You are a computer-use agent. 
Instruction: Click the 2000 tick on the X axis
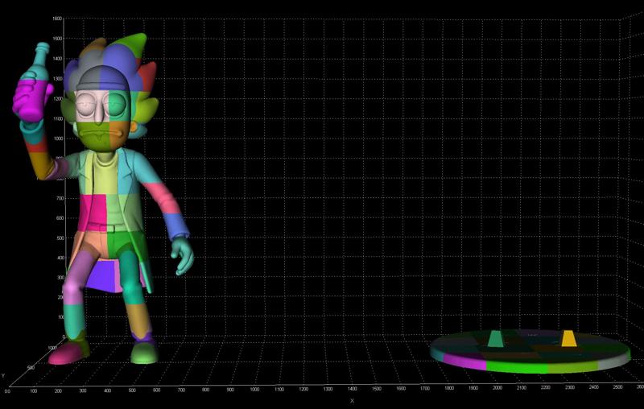point(497,387)
